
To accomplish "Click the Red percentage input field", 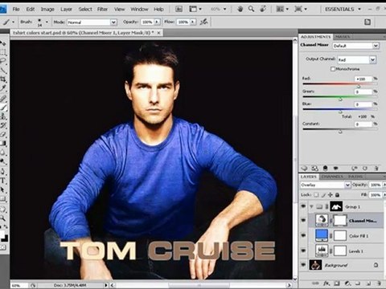I will point(363,79).
